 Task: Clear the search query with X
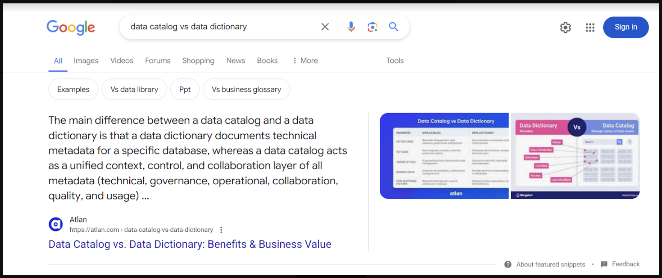[x=325, y=27]
